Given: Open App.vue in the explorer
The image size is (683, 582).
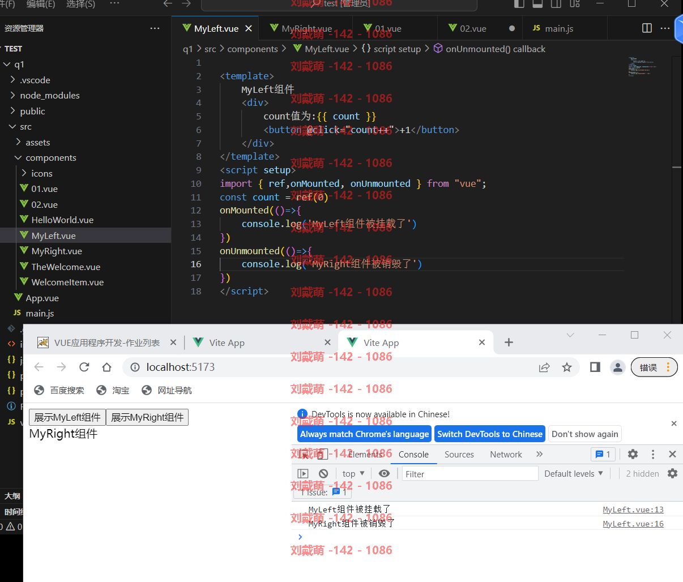Looking at the screenshot, I should point(42,298).
